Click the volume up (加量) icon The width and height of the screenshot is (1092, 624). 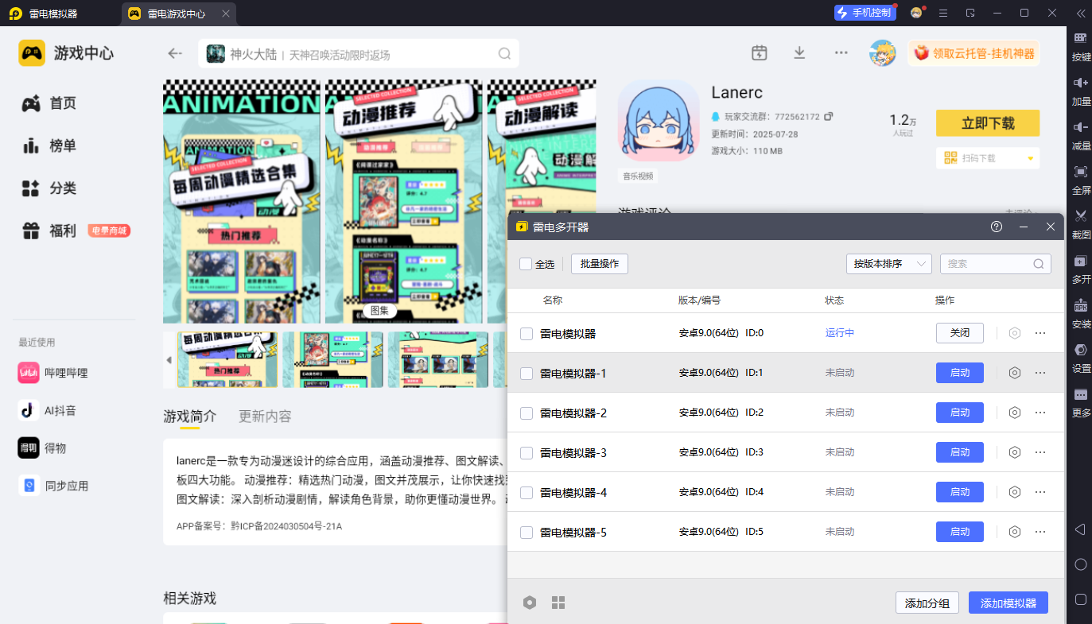click(x=1081, y=83)
